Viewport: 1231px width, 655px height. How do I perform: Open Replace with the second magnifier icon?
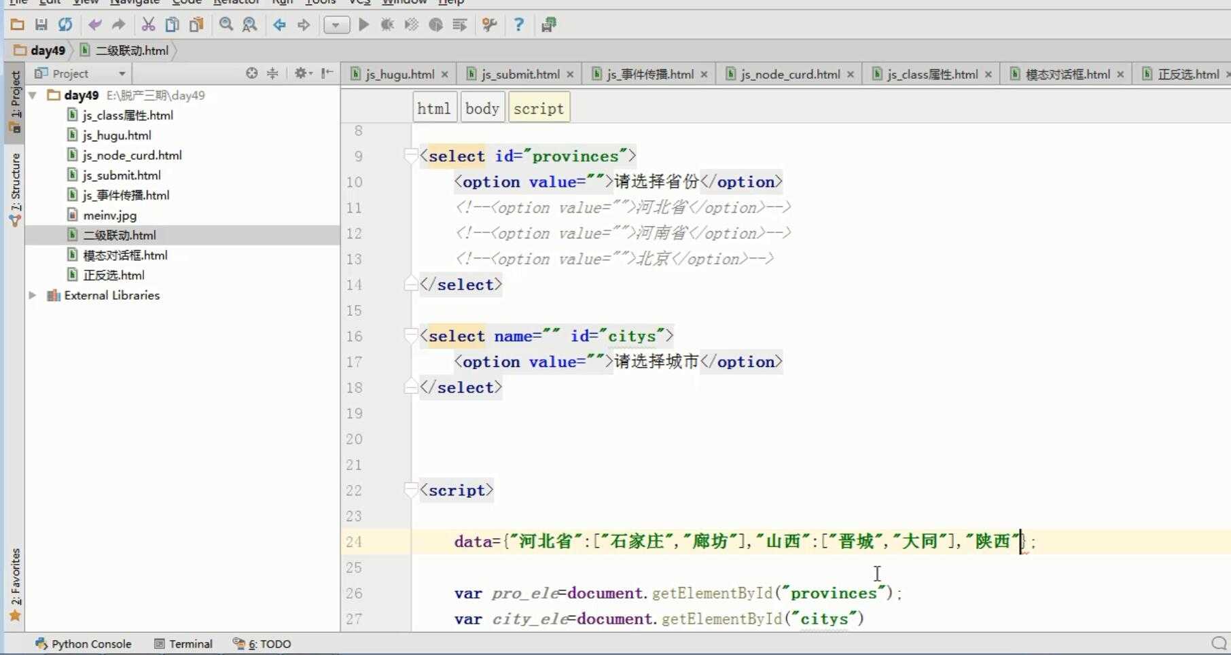pyautogui.click(x=250, y=25)
